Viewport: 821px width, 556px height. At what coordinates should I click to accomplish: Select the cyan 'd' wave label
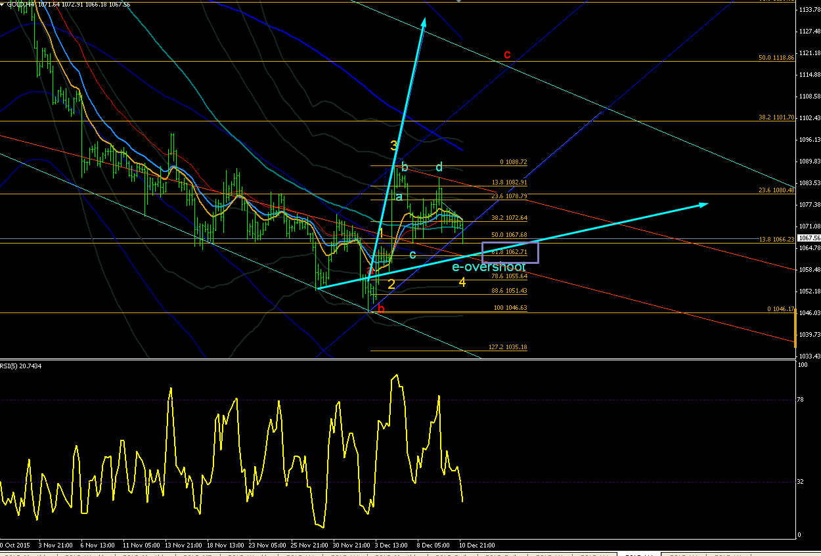click(x=439, y=167)
